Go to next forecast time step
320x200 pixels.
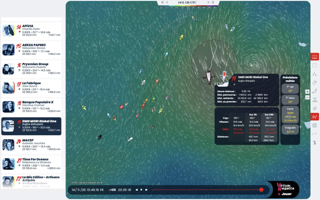point(208,2)
